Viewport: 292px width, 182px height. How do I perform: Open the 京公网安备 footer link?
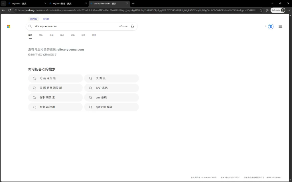[x=204, y=177]
